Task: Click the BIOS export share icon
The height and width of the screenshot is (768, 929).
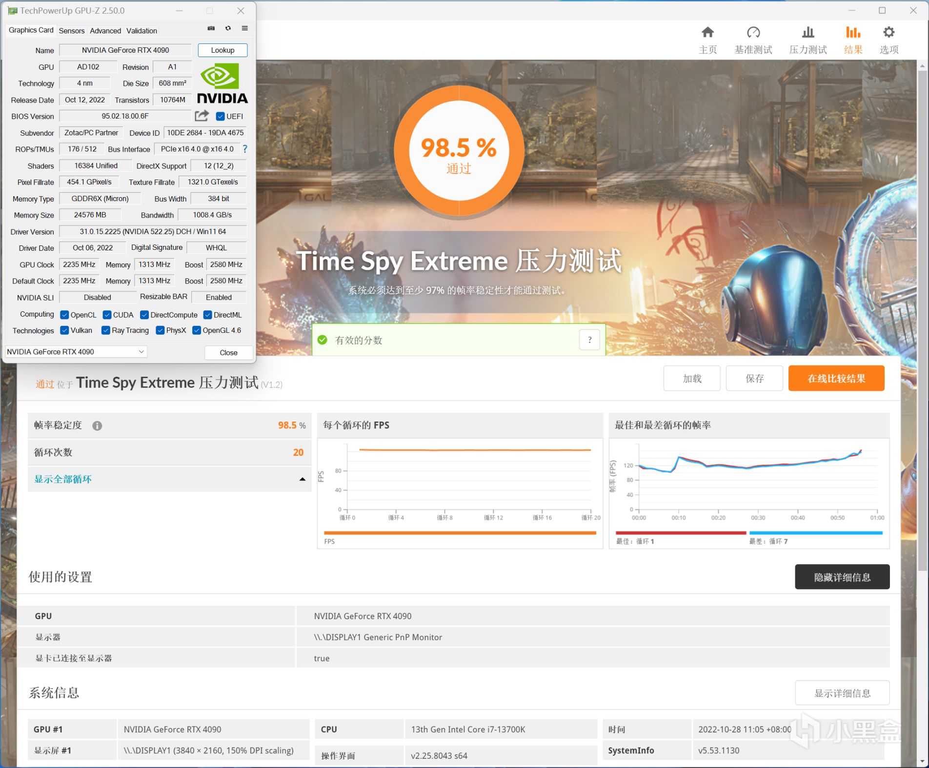Action: click(202, 116)
